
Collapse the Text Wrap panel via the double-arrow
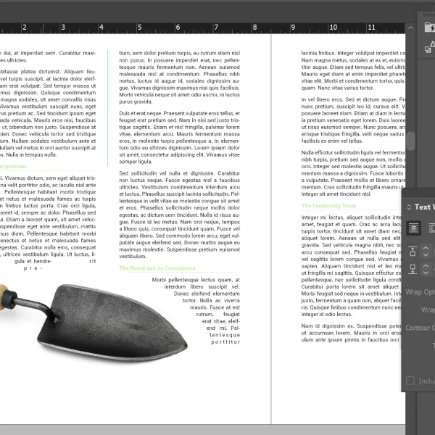coord(409,207)
